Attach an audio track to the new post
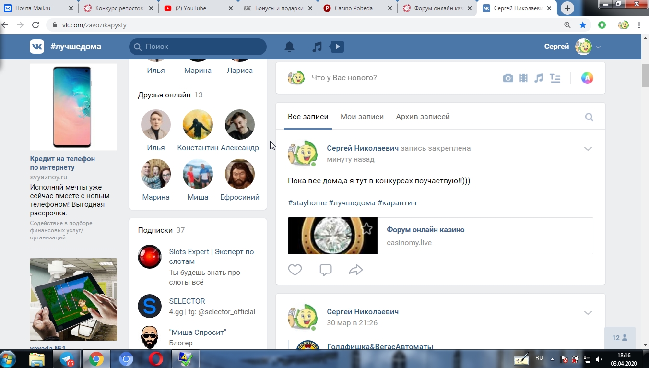 (x=539, y=78)
